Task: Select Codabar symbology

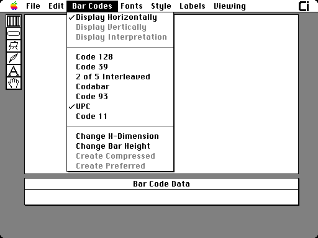Action: [120, 87]
